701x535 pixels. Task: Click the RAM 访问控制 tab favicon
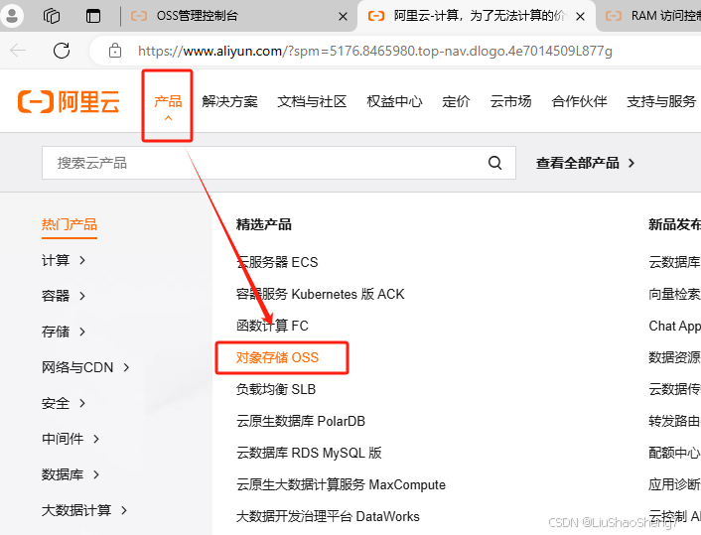614,16
